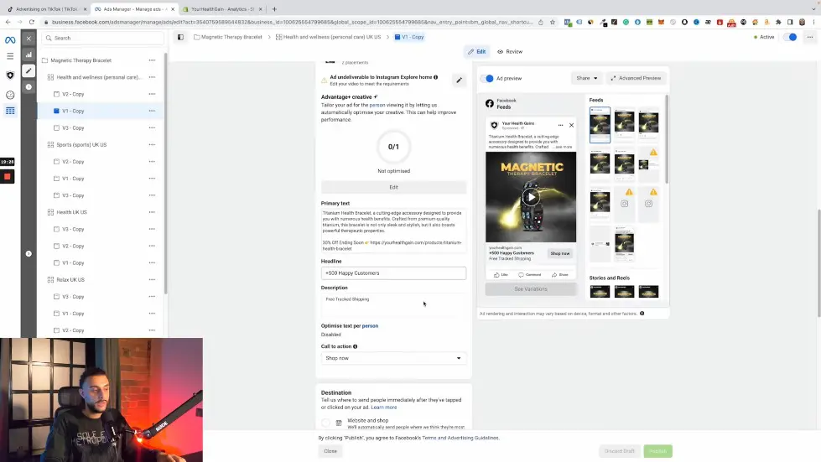This screenshot has width=821, height=462.
Task: Click Discard Draft button
Action: click(x=620, y=451)
